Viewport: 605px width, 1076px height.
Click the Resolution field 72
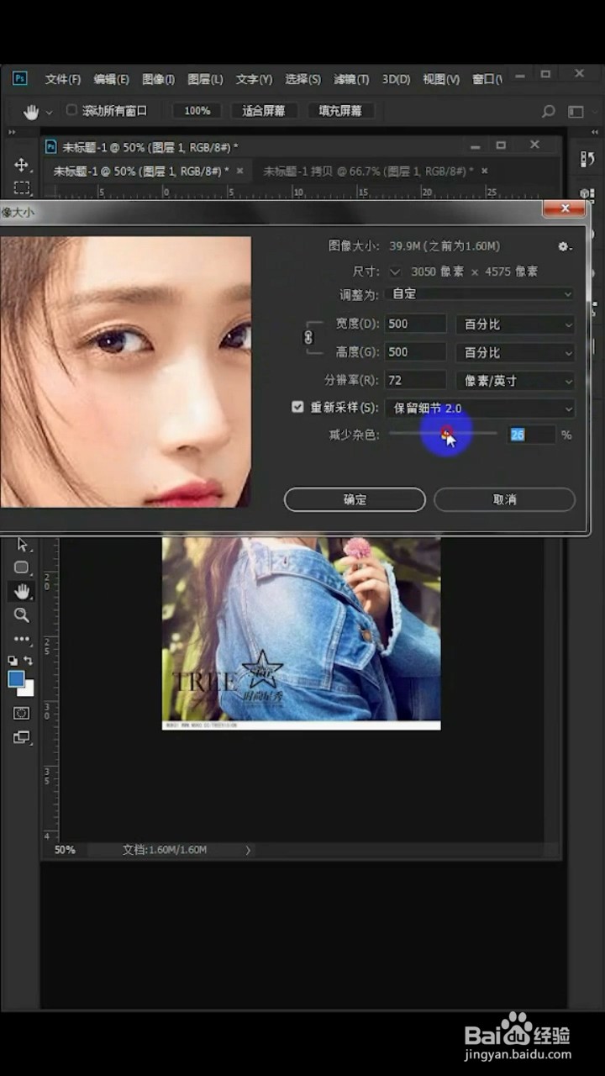416,381
